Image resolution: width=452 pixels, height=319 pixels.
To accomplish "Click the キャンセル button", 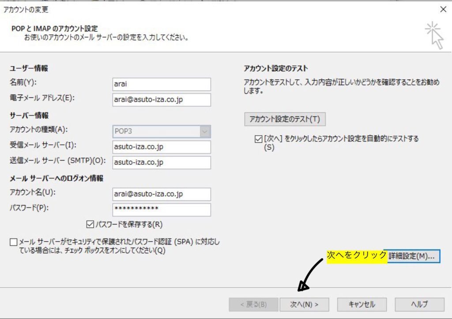I will coord(362,304).
